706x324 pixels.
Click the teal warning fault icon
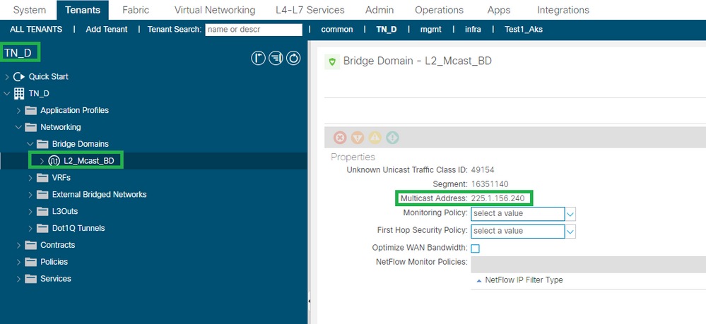pyautogui.click(x=393, y=138)
